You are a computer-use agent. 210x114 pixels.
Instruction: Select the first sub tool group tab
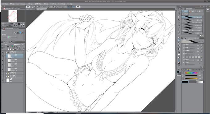click(185, 11)
